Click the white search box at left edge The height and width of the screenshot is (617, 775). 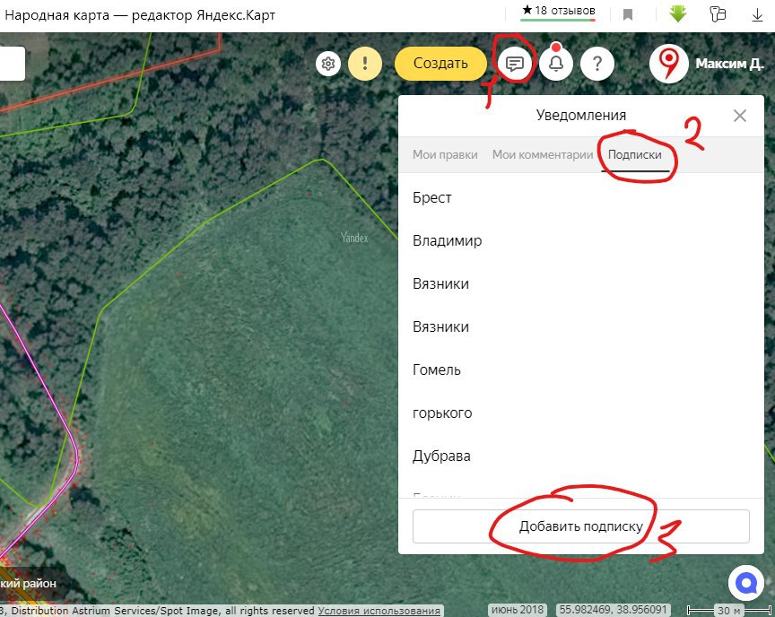(x=13, y=64)
